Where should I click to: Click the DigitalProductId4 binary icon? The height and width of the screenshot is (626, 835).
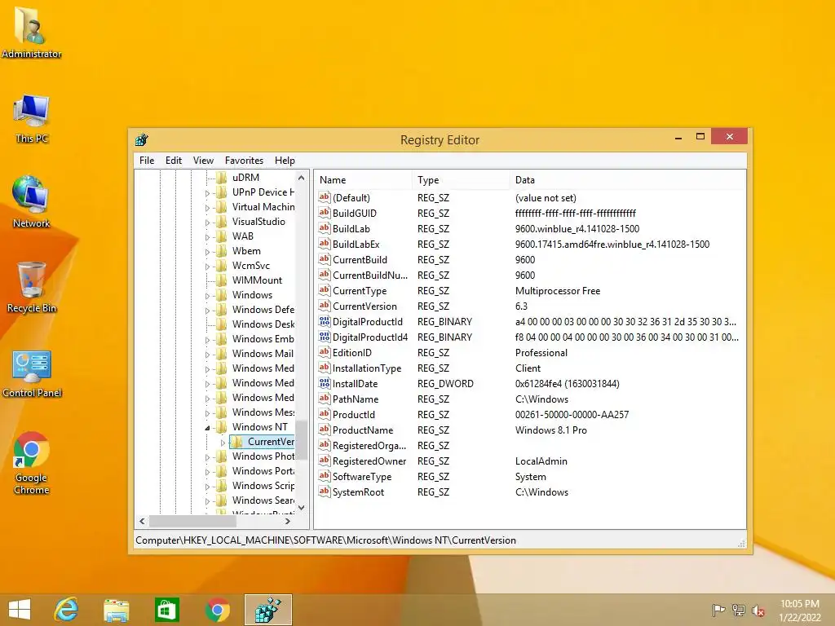[x=325, y=337]
